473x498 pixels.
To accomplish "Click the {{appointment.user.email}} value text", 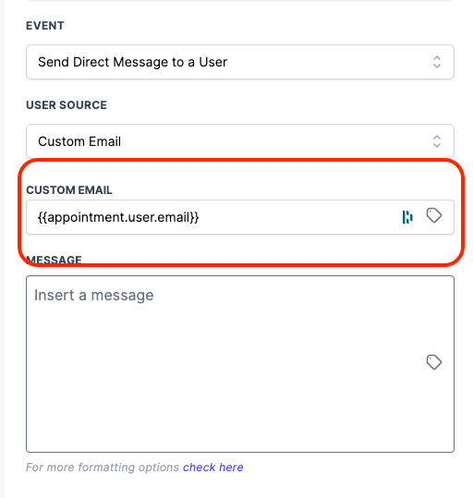I will [118, 217].
